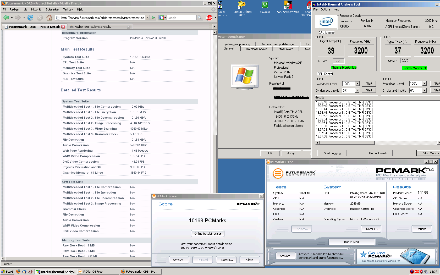
Task: Click the Intel logo in Thermal Analysis Tool
Action: [326, 22]
